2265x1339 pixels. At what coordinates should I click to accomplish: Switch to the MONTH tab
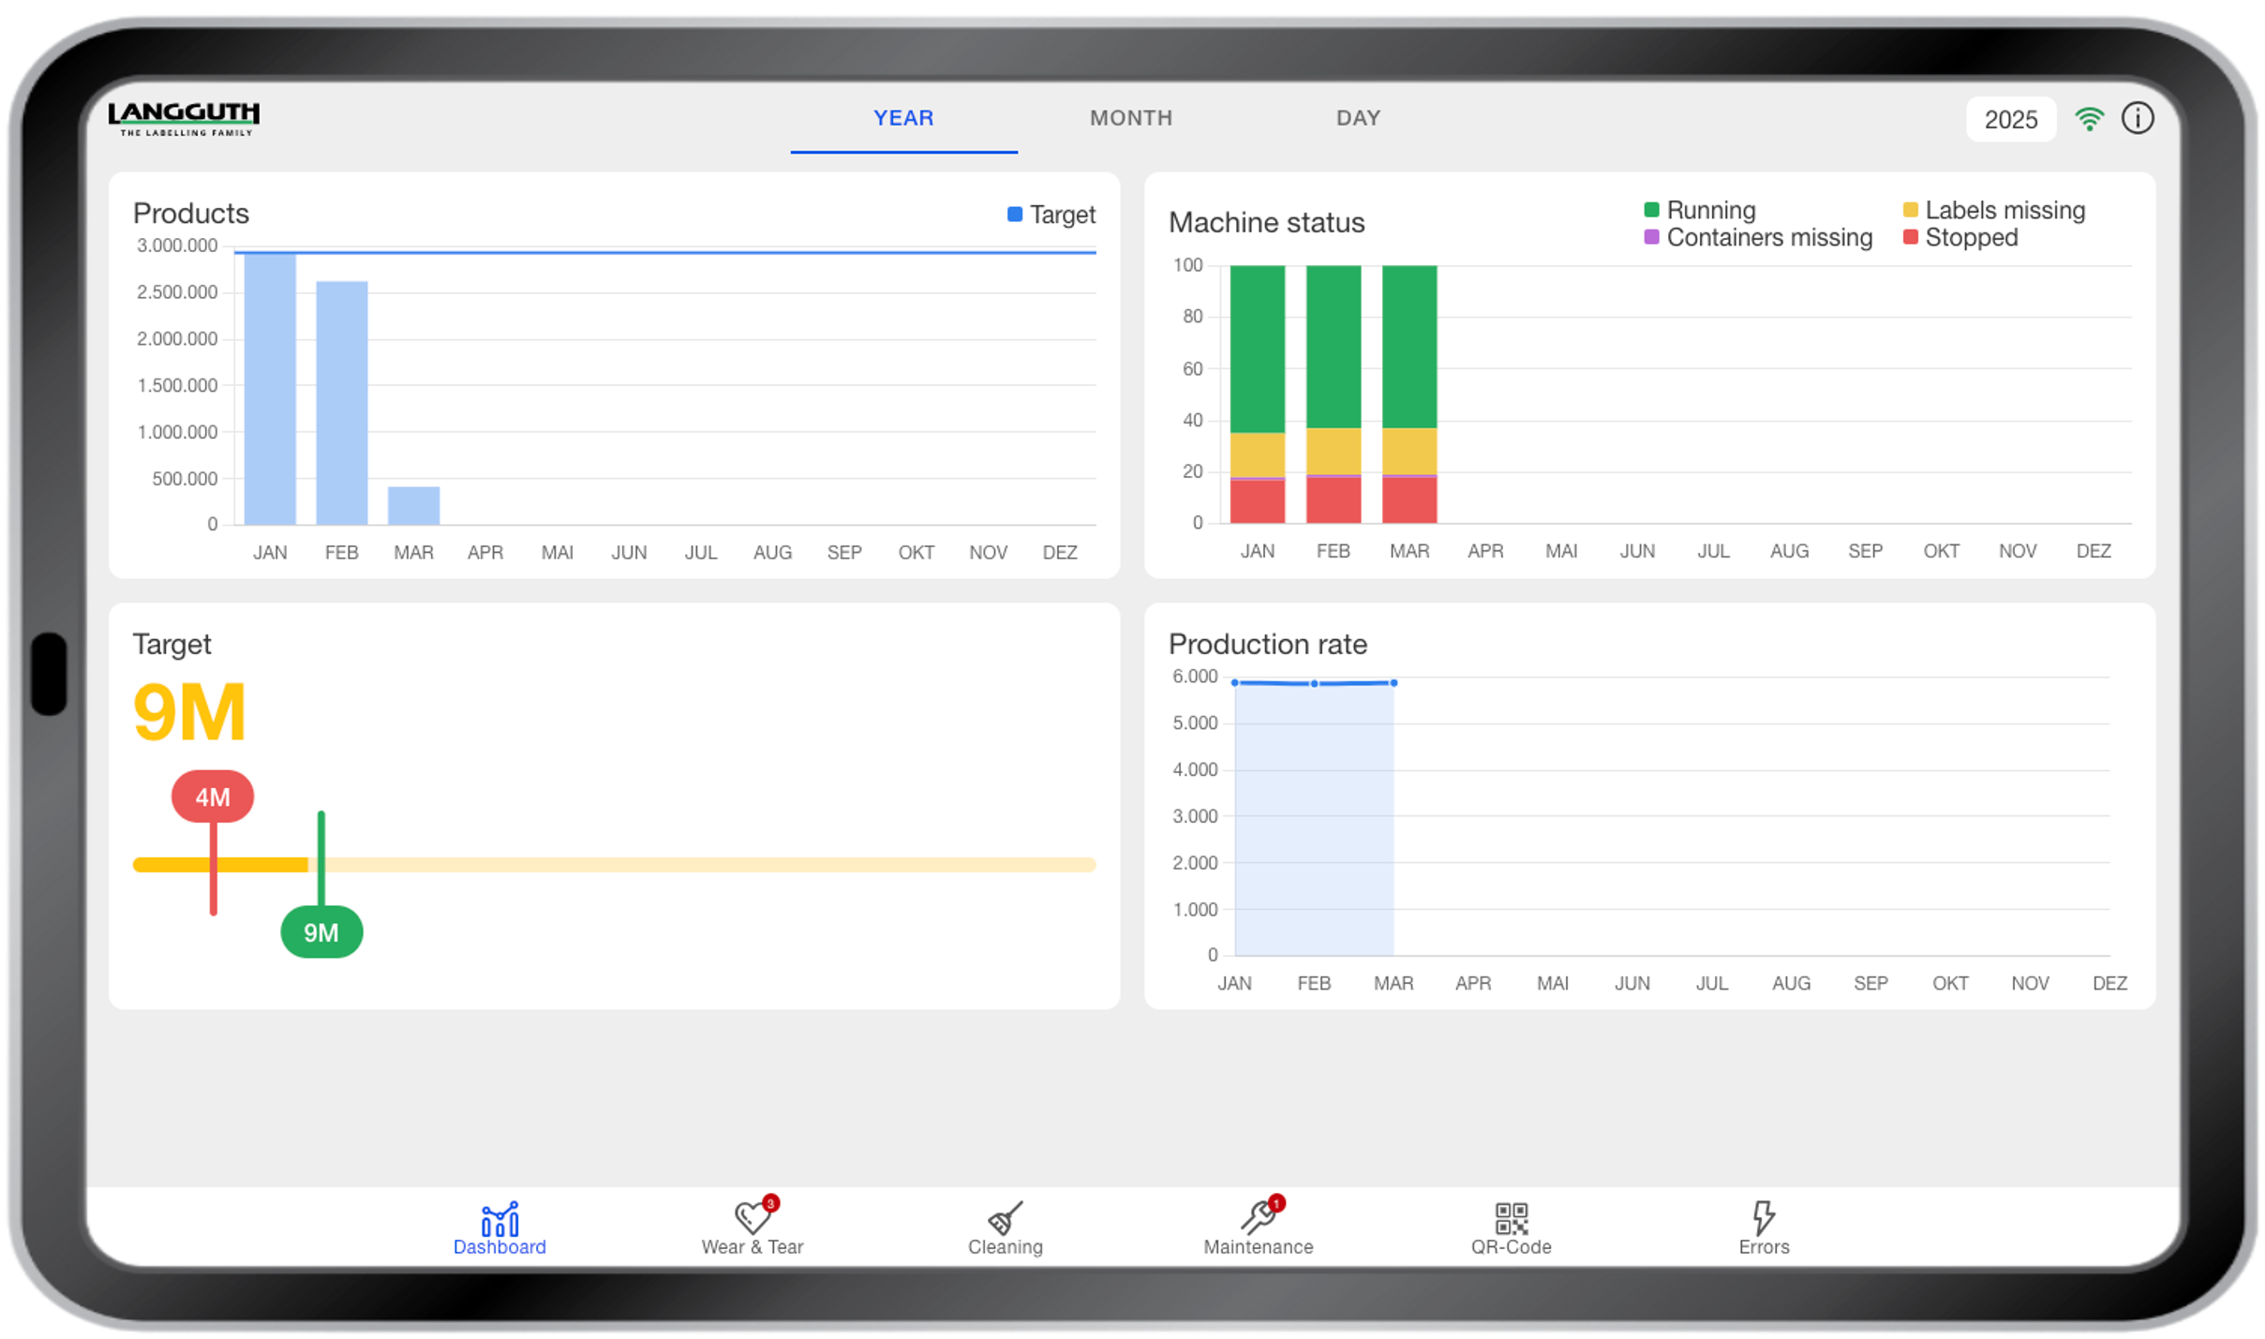click(1130, 118)
